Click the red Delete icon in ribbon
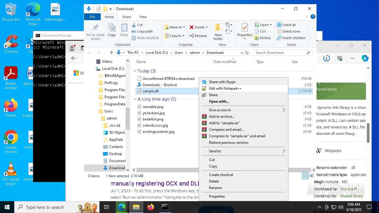379x213 pixels. tap(192, 27)
